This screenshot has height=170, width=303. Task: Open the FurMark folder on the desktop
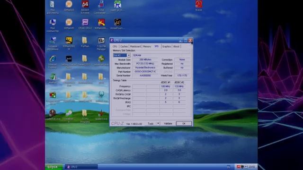(85, 42)
